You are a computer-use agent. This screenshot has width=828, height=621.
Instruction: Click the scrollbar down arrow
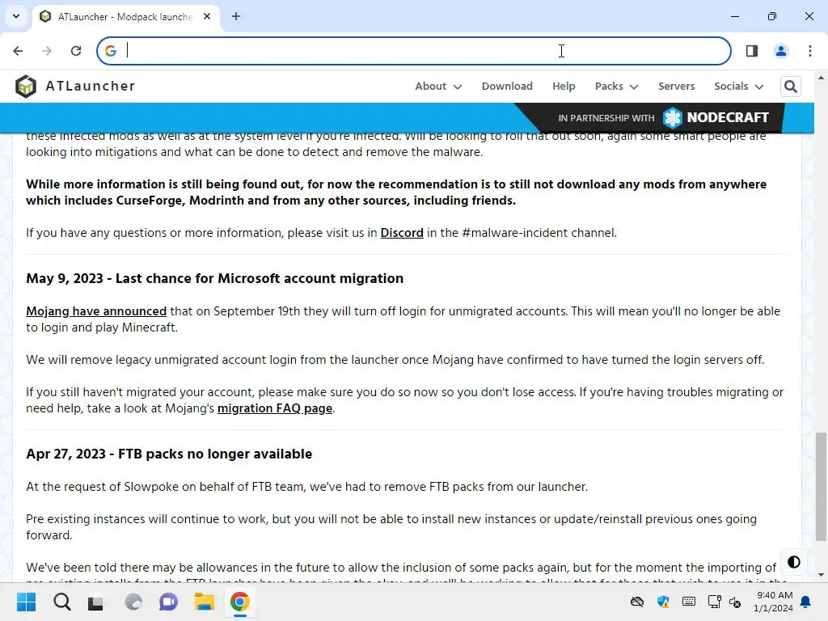(820, 575)
